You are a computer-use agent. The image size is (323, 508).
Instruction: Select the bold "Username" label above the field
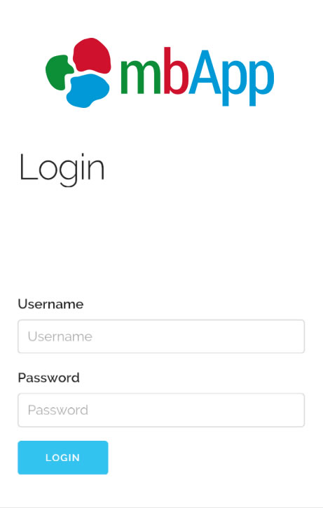tap(50, 304)
